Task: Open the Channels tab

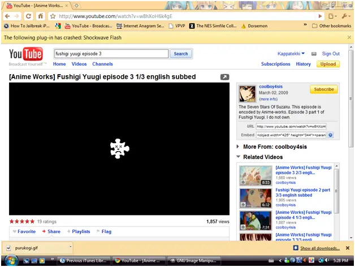Action: pos(102,64)
